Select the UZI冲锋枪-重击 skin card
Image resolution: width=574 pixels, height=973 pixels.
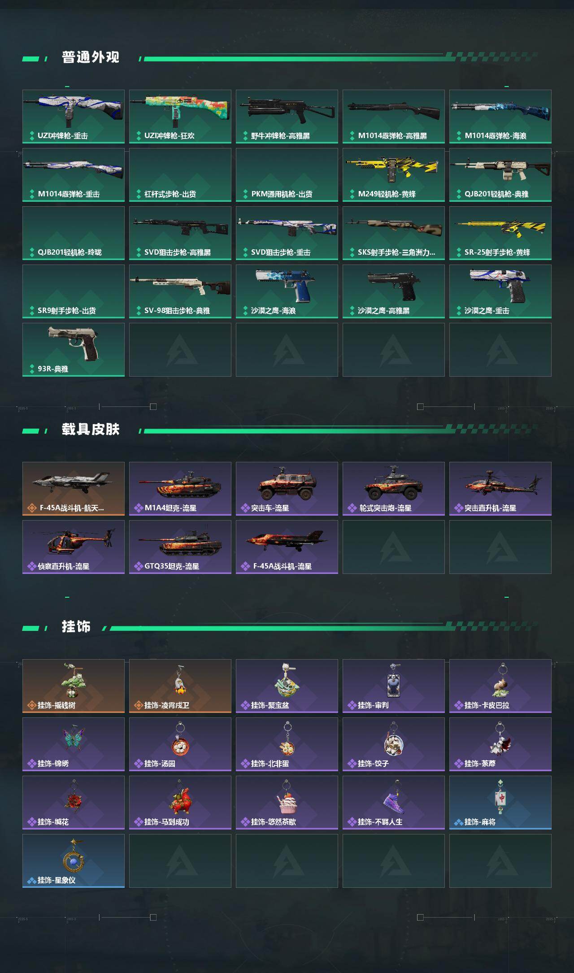(x=74, y=117)
